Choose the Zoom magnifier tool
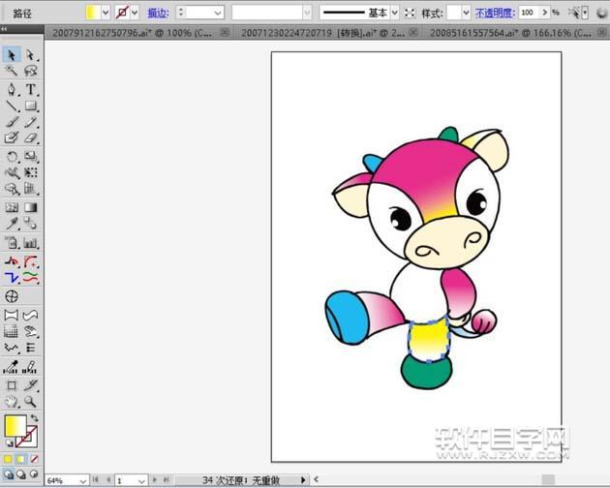 pyautogui.click(x=30, y=400)
